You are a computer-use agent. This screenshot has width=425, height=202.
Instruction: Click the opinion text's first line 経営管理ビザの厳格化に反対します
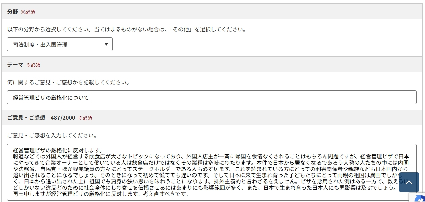[x=57, y=150]
